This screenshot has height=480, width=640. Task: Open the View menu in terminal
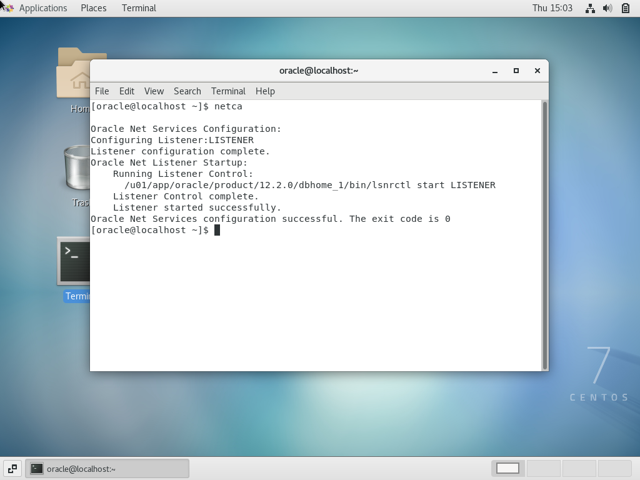pos(154,91)
